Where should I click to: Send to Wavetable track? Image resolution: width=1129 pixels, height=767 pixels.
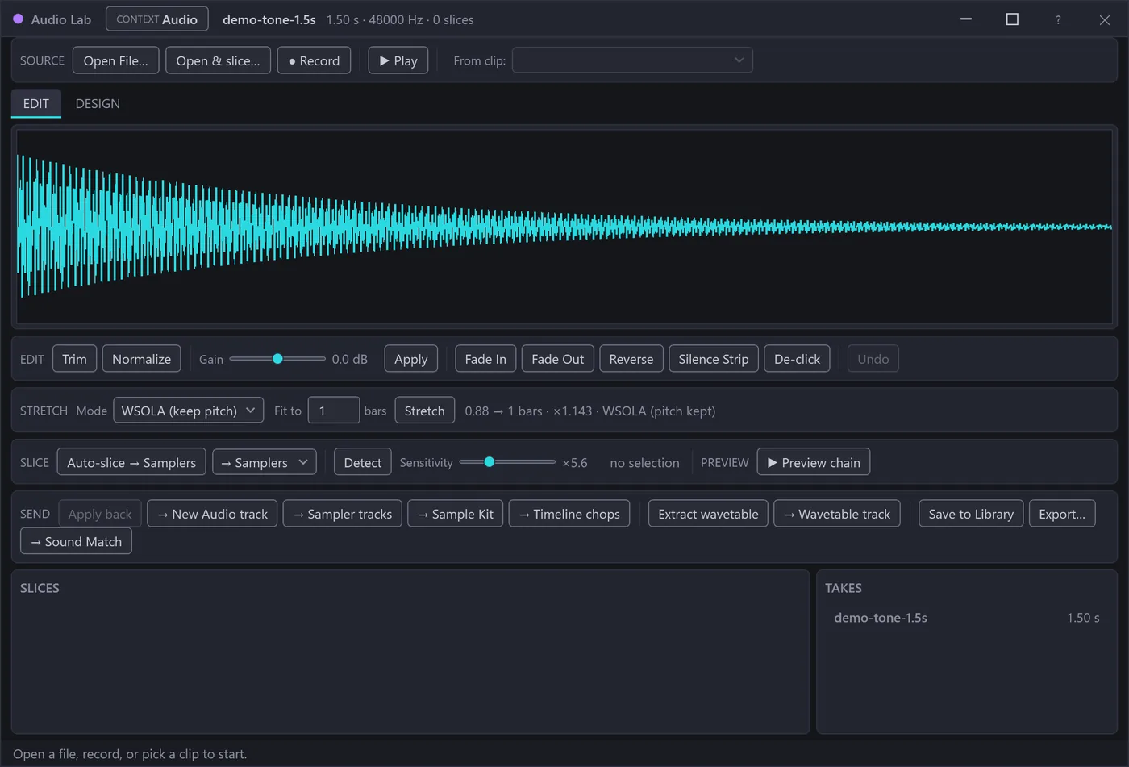[x=837, y=514]
